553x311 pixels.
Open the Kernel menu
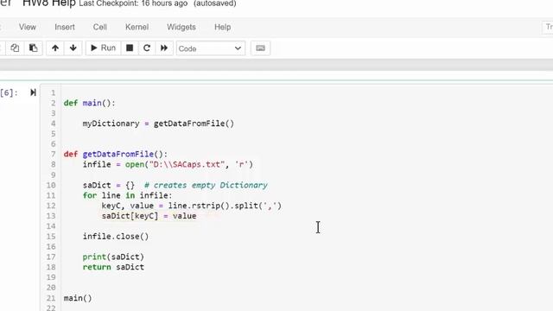click(137, 27)
